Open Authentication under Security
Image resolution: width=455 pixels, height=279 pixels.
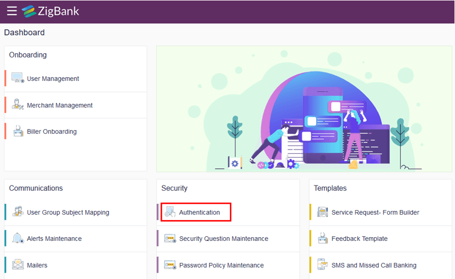[200, 213]
